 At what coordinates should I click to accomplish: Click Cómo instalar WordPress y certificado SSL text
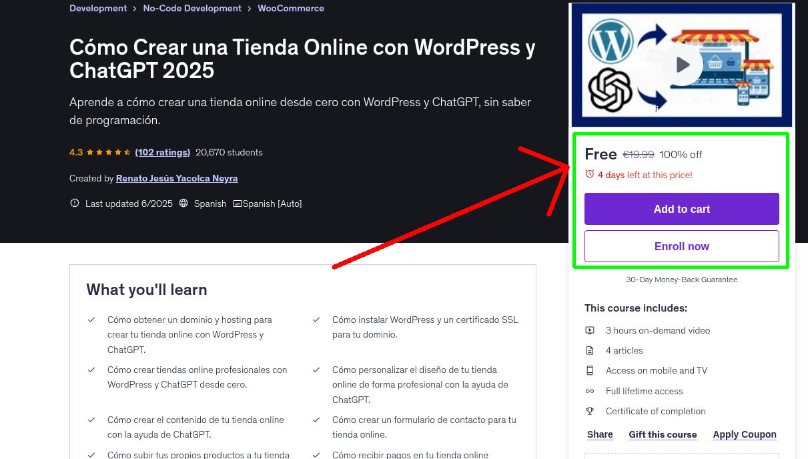[x=425, y=327]
